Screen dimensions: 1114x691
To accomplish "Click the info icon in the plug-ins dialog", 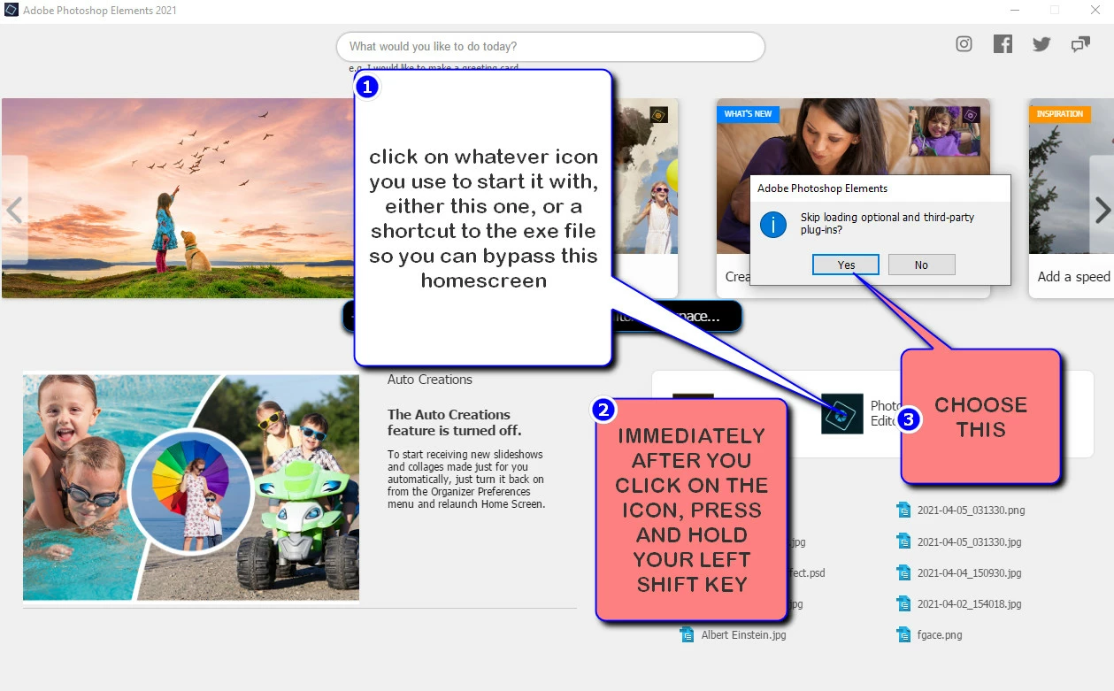I will click(x=773, y=224).
